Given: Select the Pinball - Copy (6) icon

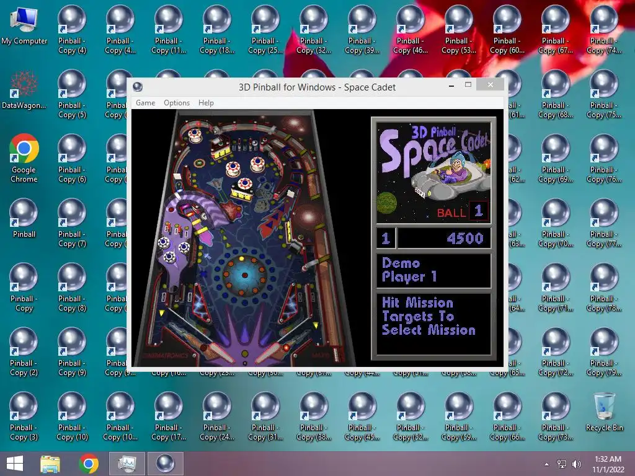Looking at the screenshot, I should click(72, 159).
